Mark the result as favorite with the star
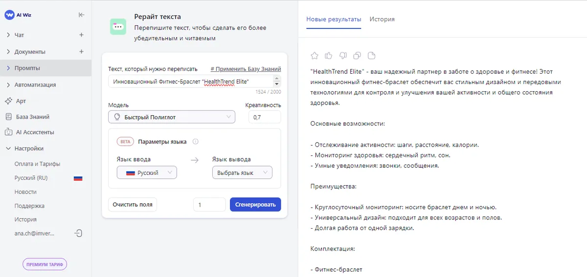 (x=315, y=55)
